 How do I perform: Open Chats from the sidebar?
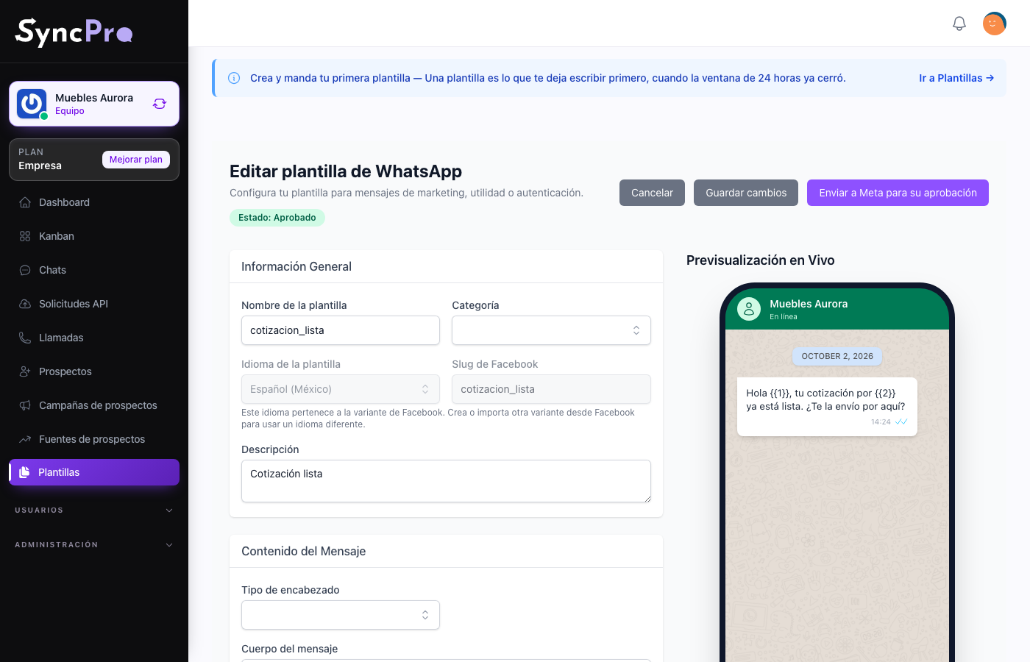(94, 270)
